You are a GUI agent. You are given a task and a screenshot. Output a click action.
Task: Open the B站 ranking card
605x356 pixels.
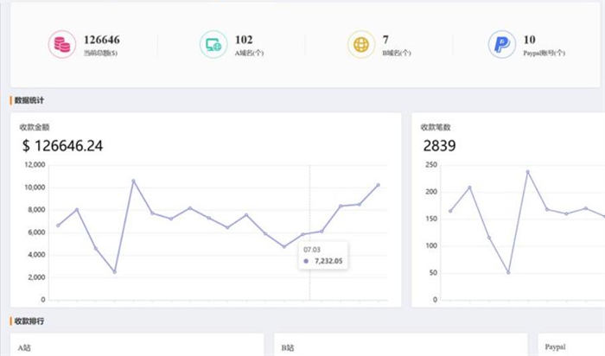400,346
